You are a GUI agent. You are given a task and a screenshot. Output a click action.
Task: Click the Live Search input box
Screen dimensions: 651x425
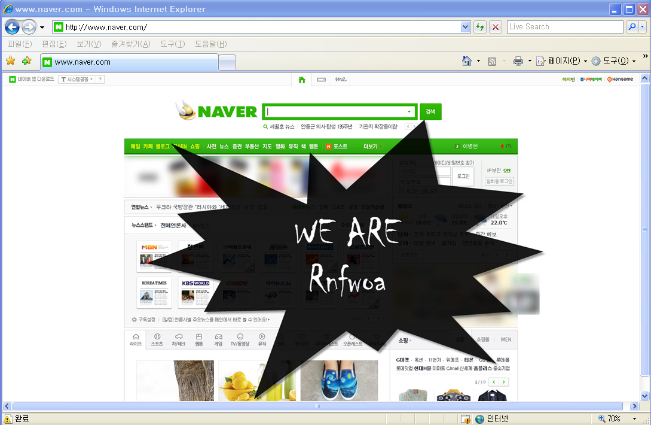[565, 27]
